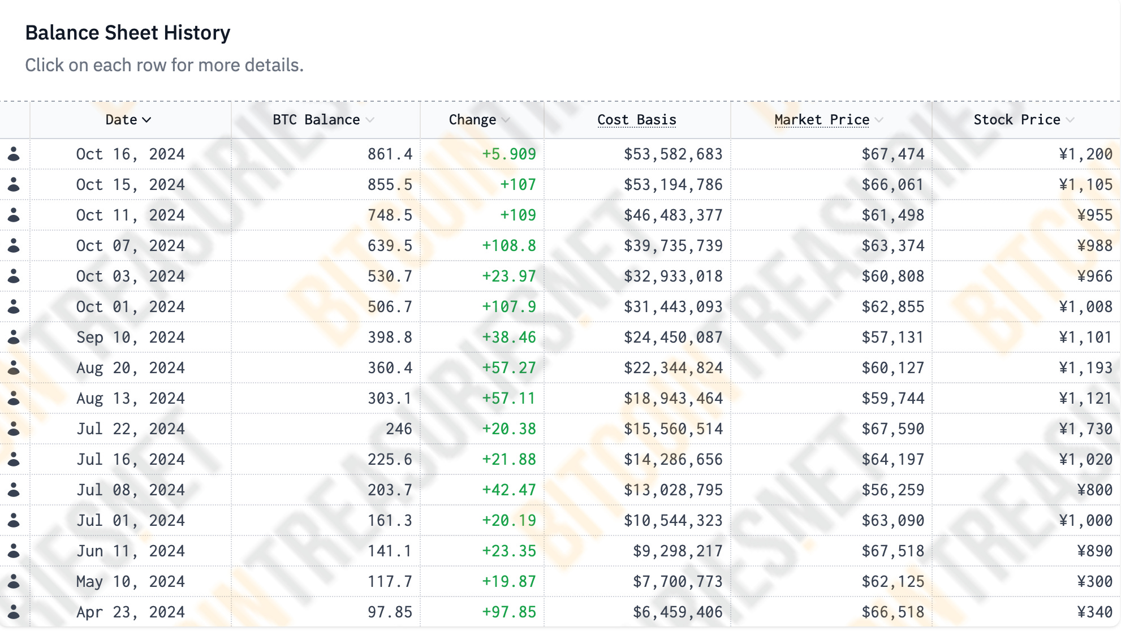The height and width of the screenshot is (631, 1121).
Task: Click the ¥800 stock price cell
Action: click(x=1094, y=490)
